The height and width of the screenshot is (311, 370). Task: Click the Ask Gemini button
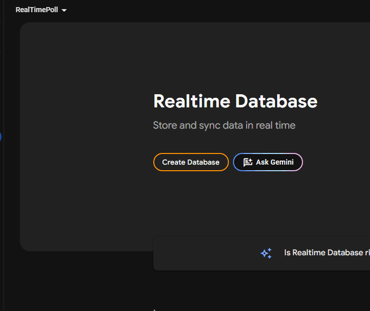click(268, 162)
